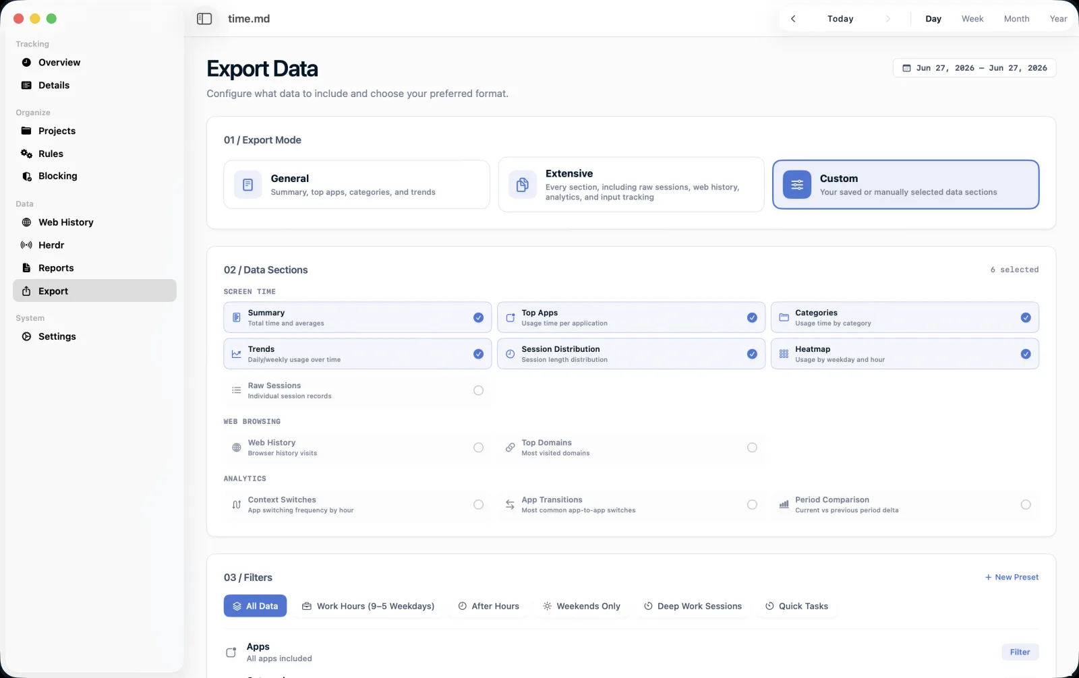Switch to Day view
This screenshot has width=1079, height=678.
(933, 19)
